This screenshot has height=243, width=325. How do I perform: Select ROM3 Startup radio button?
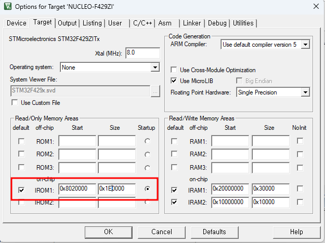pyautogui.click(x=147, y=168)
